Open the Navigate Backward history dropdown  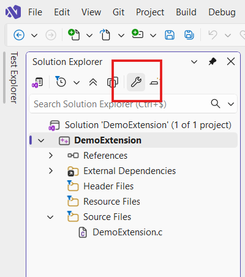pos(34,36)
